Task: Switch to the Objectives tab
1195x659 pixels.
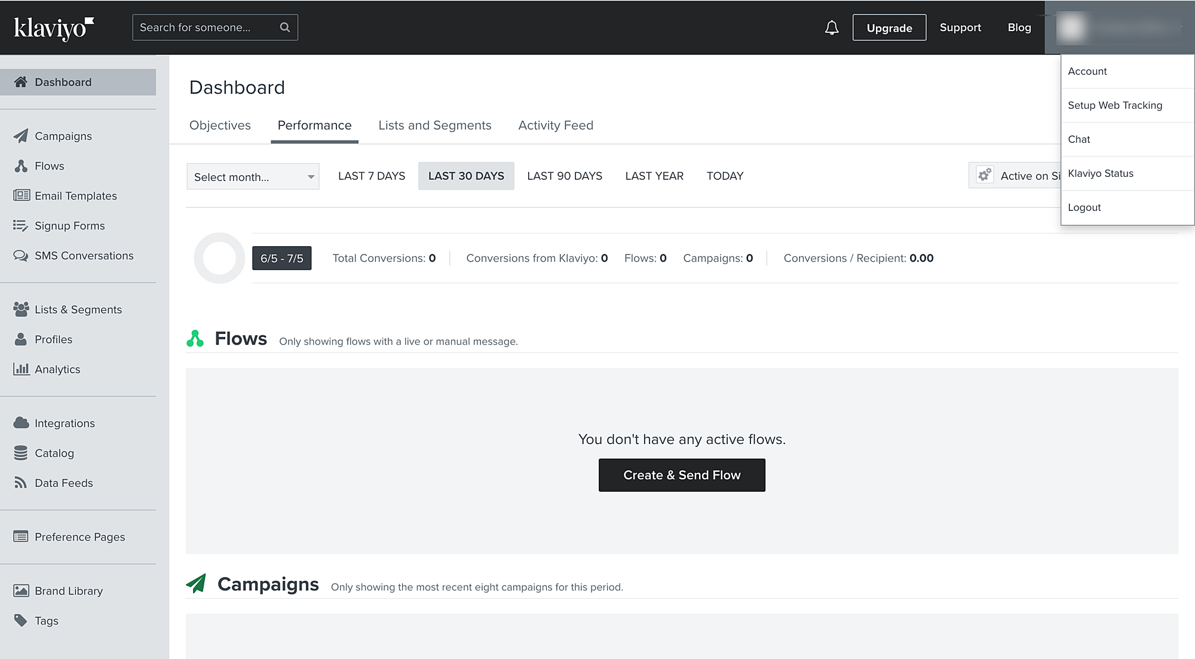Action: (220, 125)
